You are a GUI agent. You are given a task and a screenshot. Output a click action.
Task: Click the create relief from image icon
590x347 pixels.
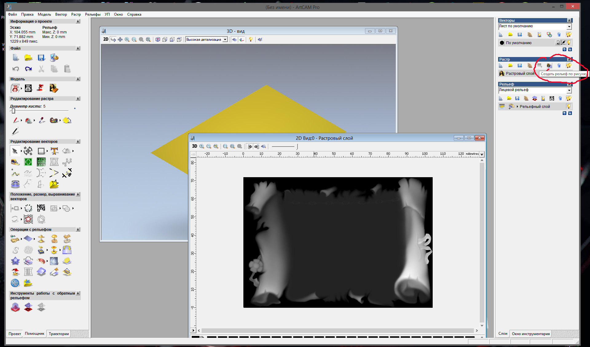pos(549,66)
